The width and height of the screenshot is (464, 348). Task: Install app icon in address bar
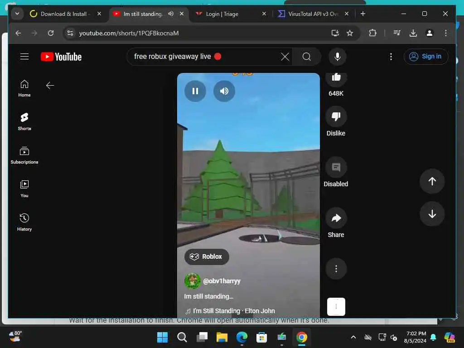pos(335,33)
